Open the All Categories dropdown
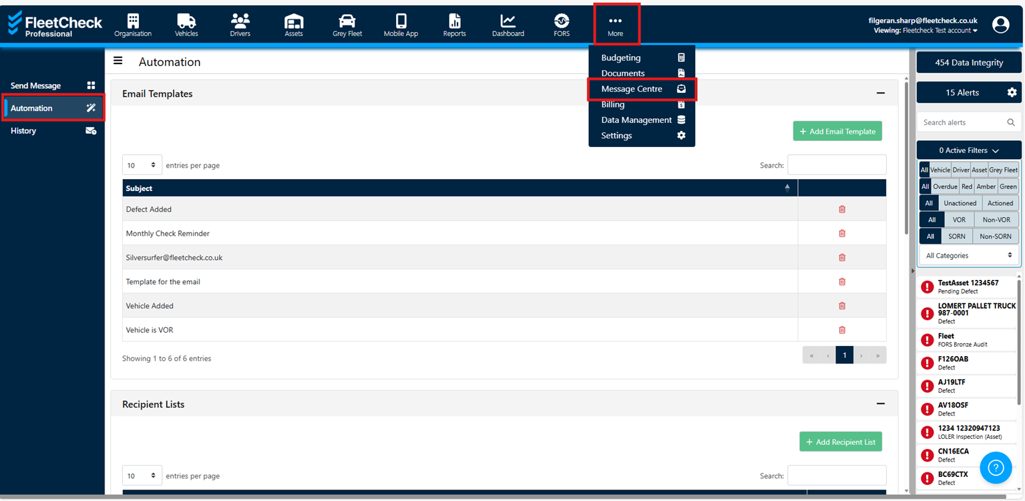The height and width of the screenshot is (501, 1025). [968, 255]
